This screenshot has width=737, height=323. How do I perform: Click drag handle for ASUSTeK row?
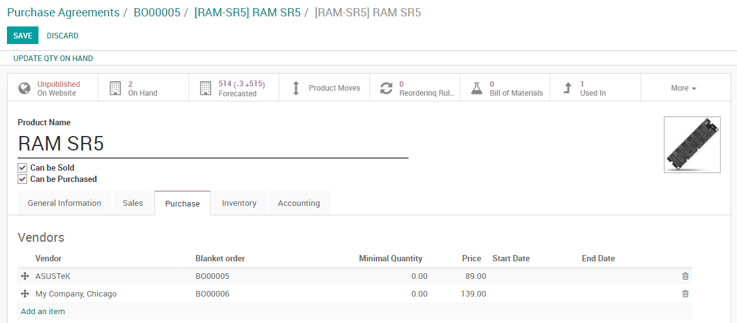(25, 276)
